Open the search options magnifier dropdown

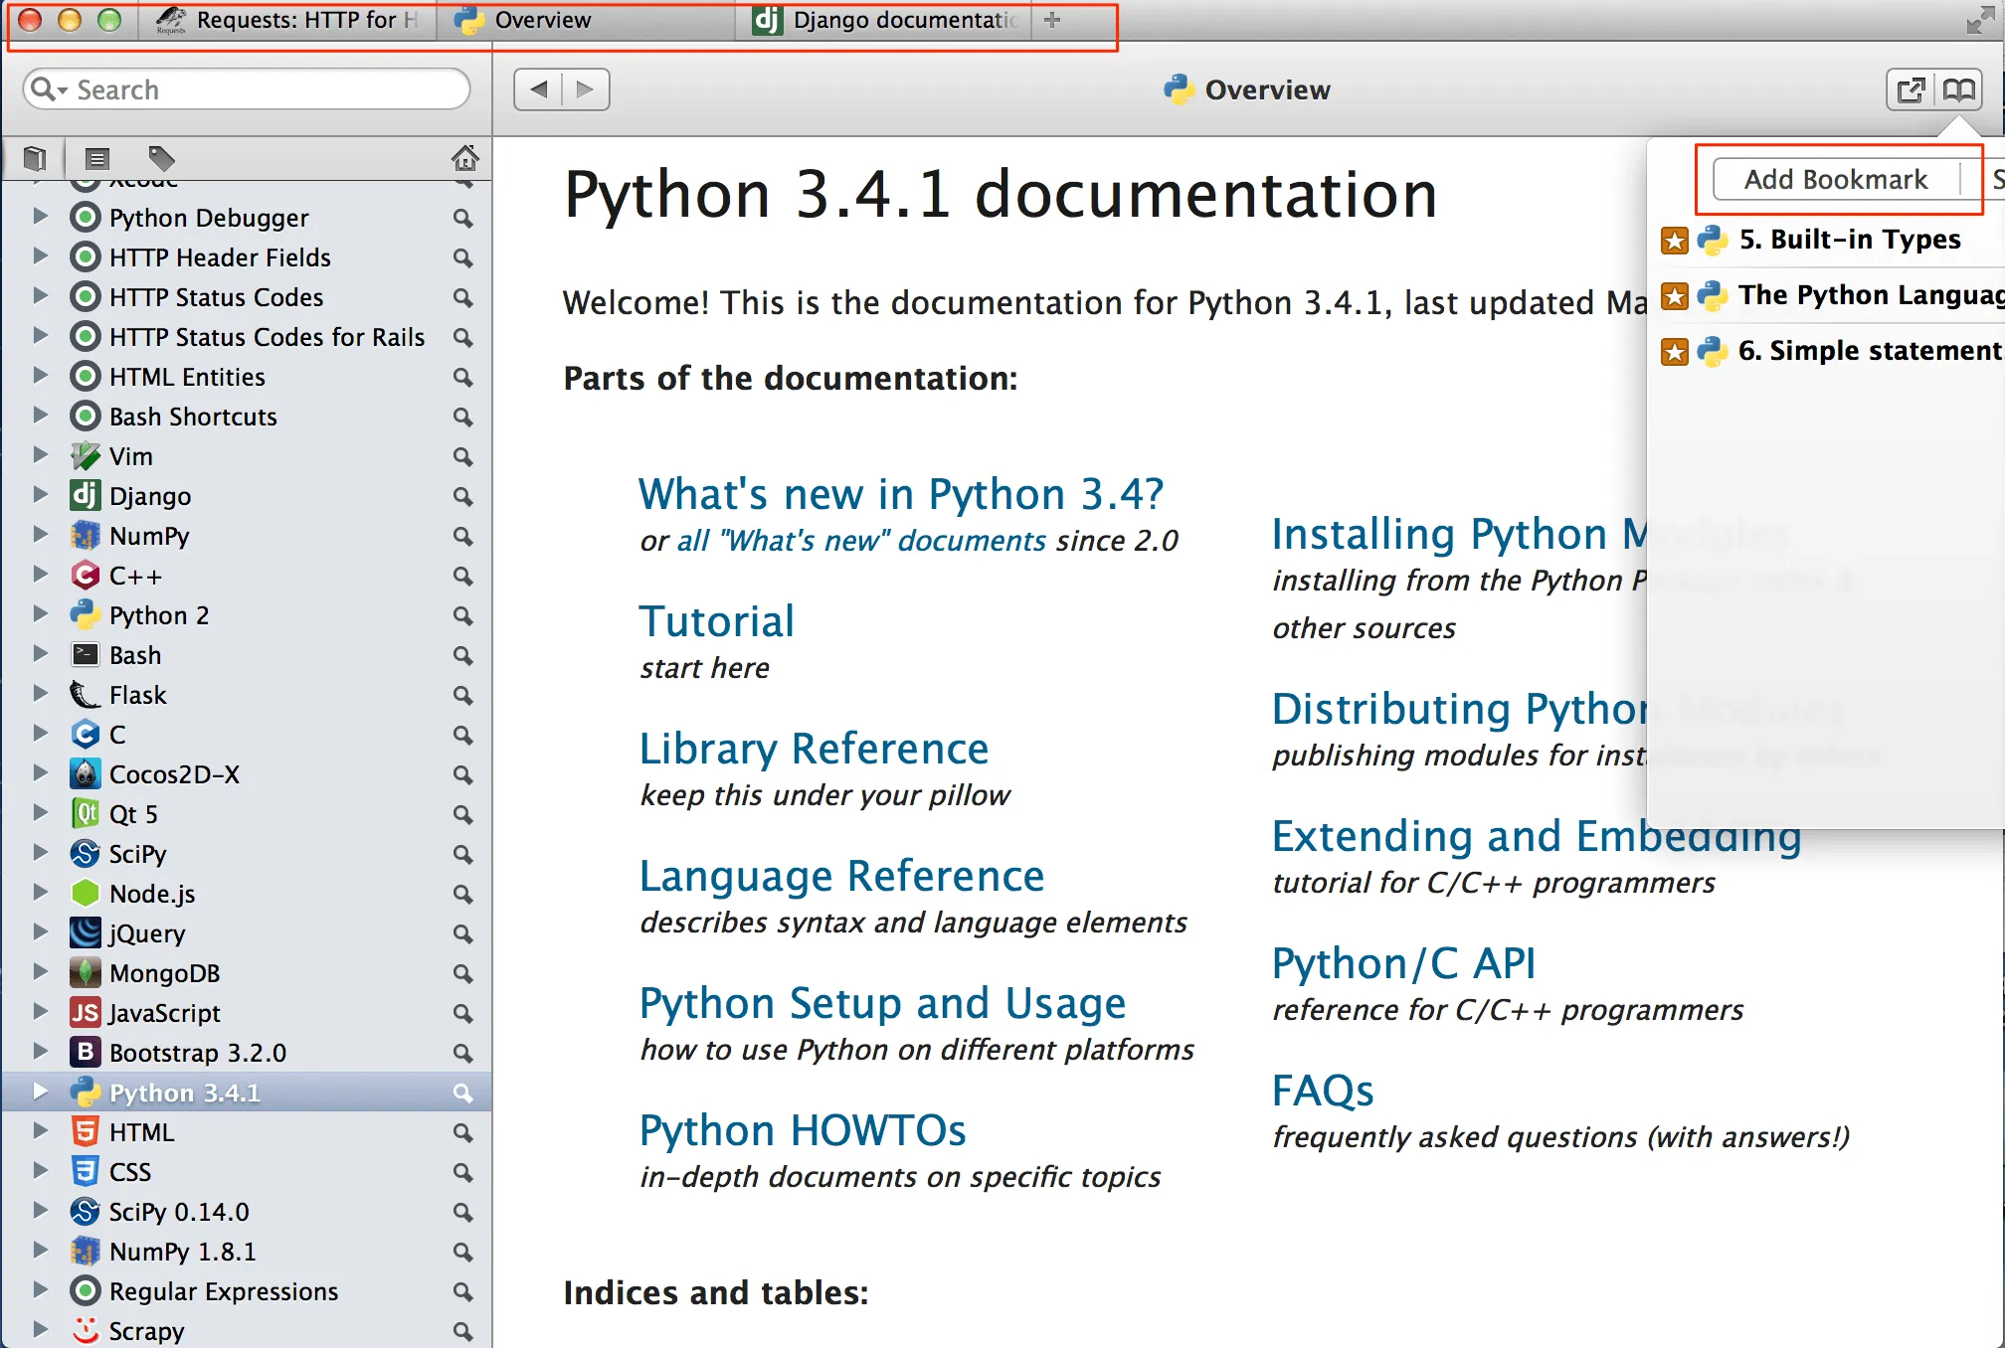pos(47,89)
